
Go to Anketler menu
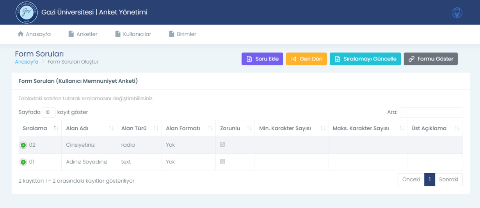[x=83, y=34]
